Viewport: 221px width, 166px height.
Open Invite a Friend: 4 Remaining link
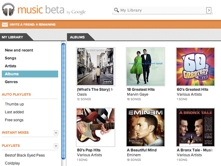[32, 24]
